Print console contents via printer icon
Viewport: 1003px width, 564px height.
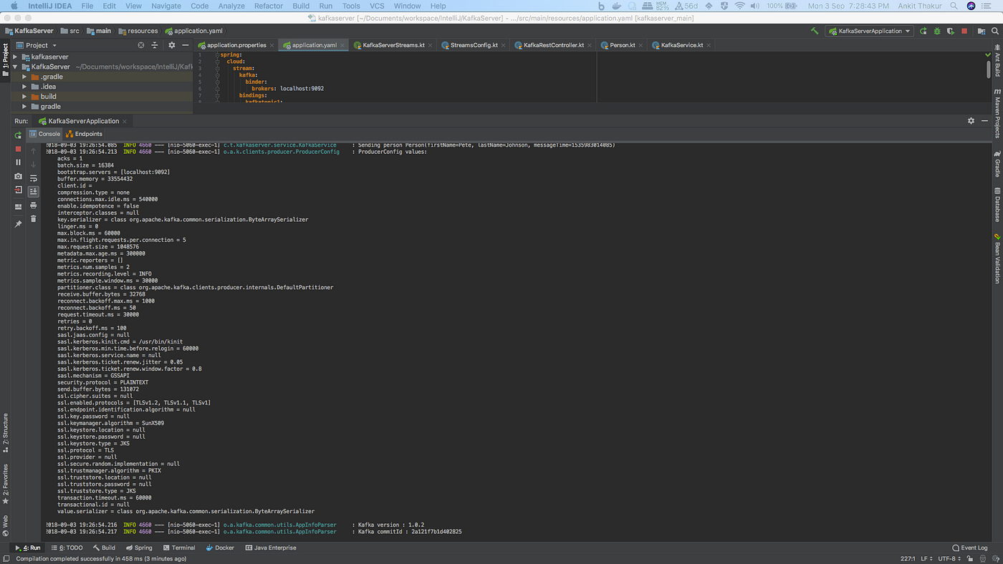tap(34, 205)
